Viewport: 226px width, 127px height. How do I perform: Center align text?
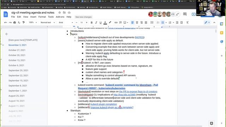pyautogui.click(x=137, y=23)
